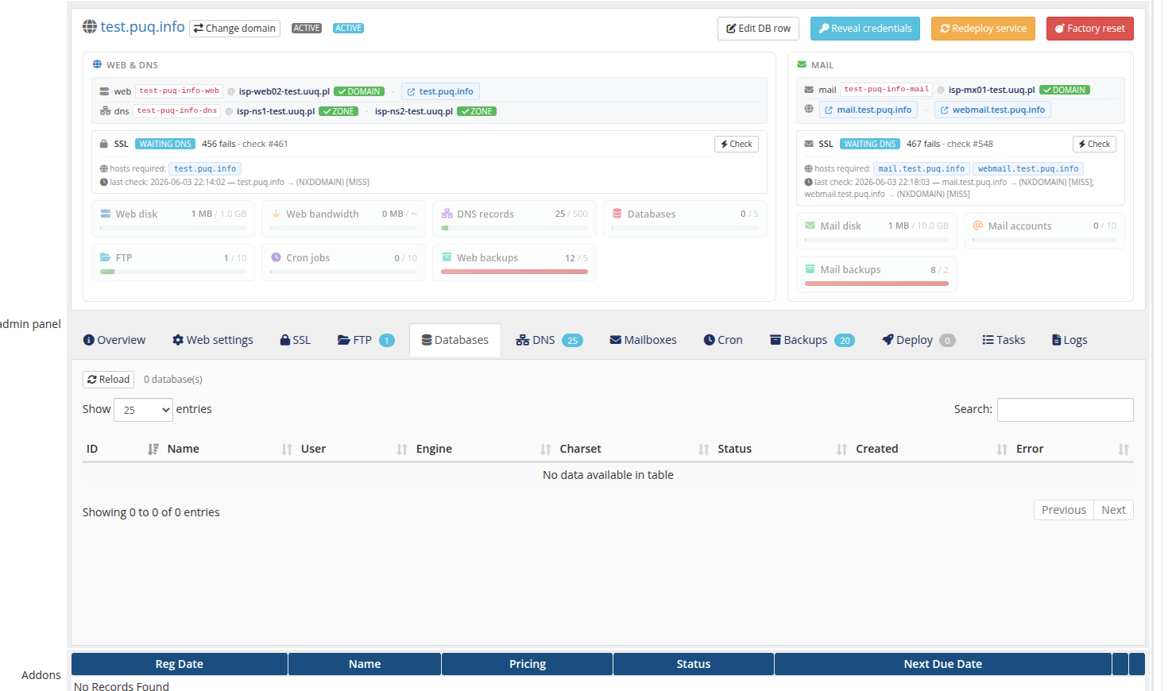The height and width of the screenshot is (691, 1172).
Task: Click the Mail backups red usage bar
Action: [876, 284]
